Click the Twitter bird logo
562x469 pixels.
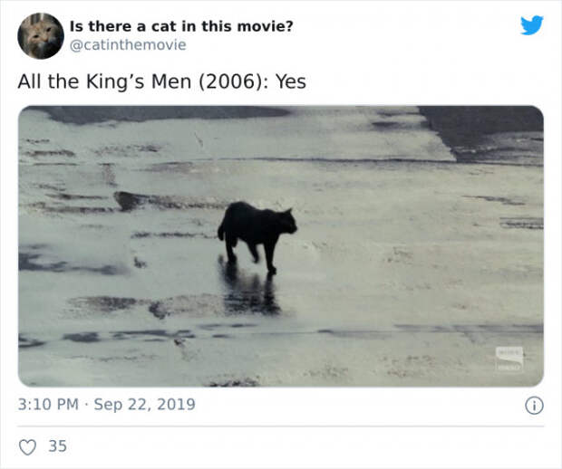tap(532, 25)
